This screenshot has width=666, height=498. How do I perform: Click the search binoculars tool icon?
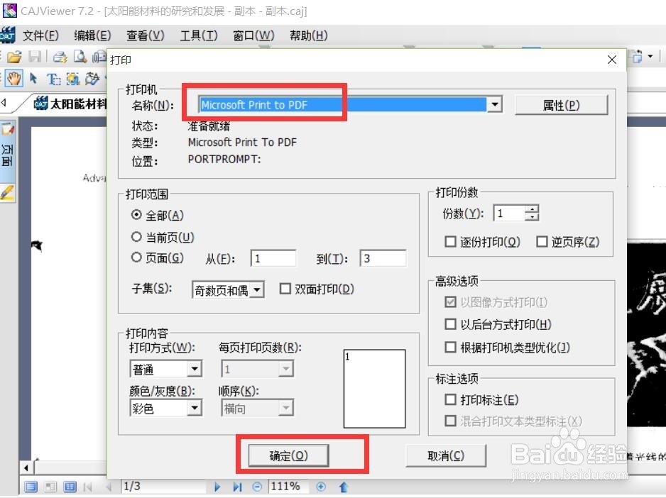tap(92, 79)
